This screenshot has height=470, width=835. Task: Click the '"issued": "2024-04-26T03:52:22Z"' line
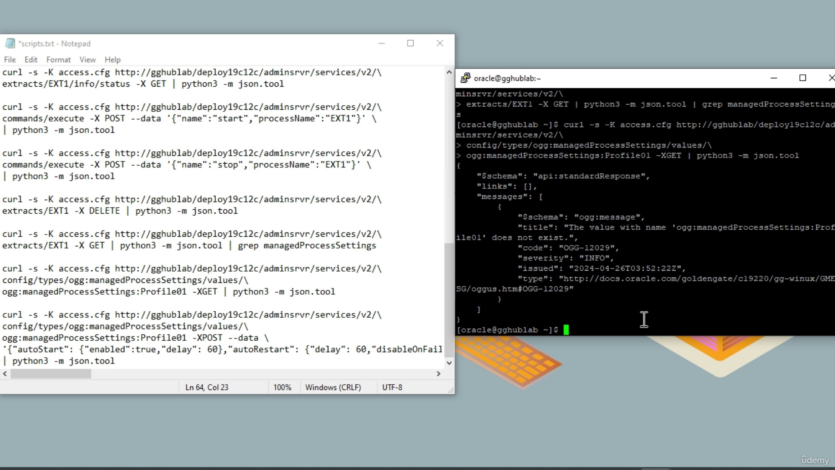coord(601,269)
